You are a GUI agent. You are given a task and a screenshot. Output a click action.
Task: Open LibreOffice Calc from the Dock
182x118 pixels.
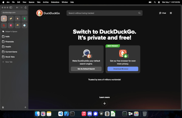[113, 114]
